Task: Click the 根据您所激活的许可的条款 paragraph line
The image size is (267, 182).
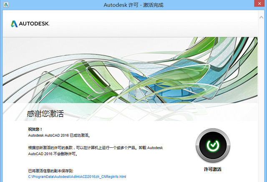Action: point(96,148)
